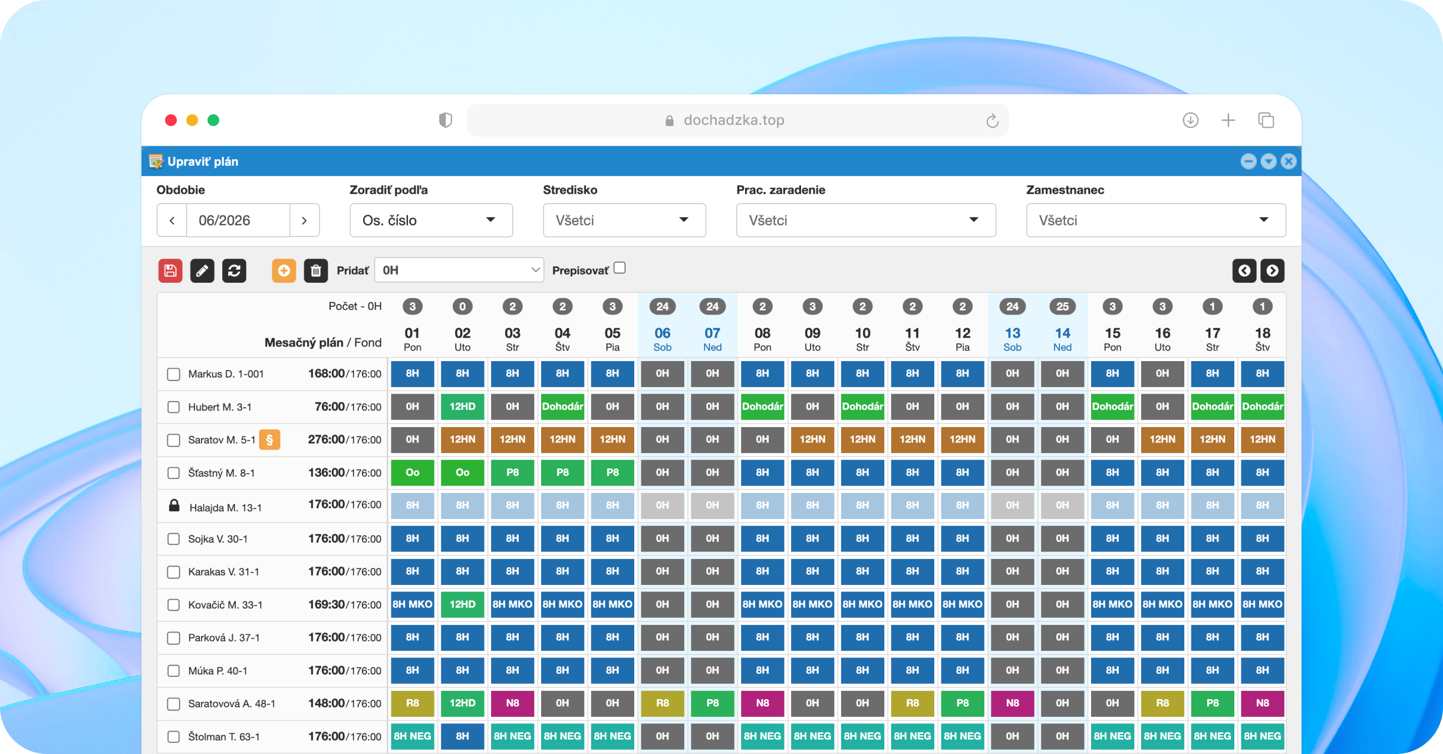Image resolution: width=1443 pixels, height=754 pixels.
Task: Click the 12HD shift for Hubert on day 02
Action: 463,406
